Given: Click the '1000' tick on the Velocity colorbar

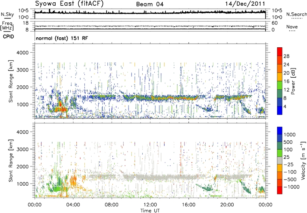Looking at the screenshot, I should 290,135.
